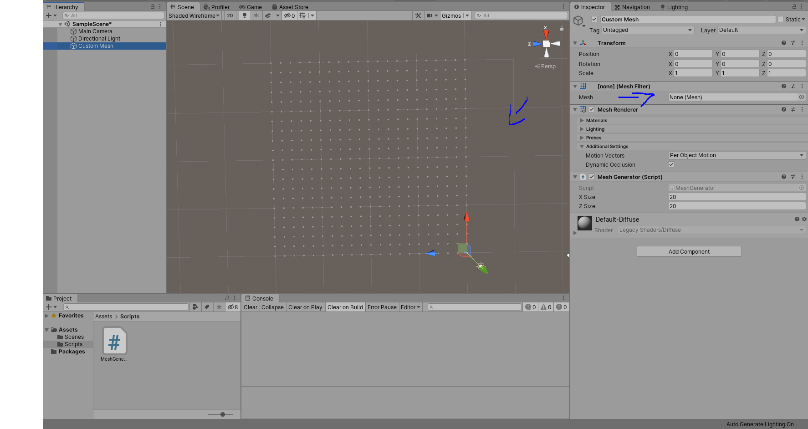808x429 pixels.
Task: Select Console tab
Action: point(259,298)
